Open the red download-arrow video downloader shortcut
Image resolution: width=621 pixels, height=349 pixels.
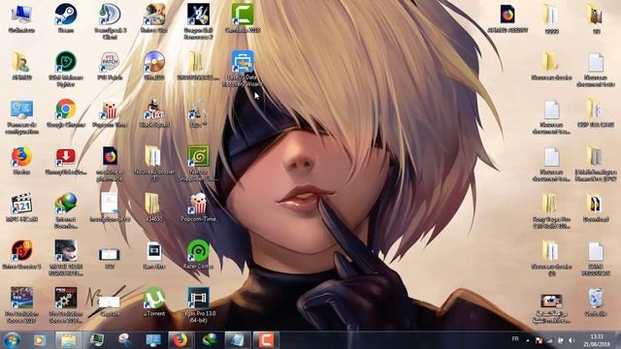tap(66, 160)
